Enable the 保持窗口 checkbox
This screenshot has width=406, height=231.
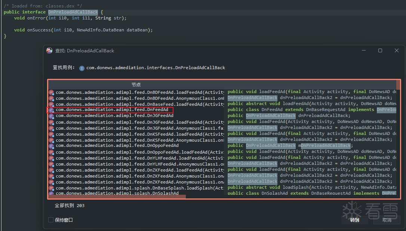pos(51,220)
